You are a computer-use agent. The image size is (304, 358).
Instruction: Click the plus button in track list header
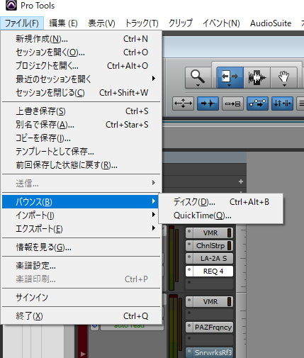[x=241, y=181]
